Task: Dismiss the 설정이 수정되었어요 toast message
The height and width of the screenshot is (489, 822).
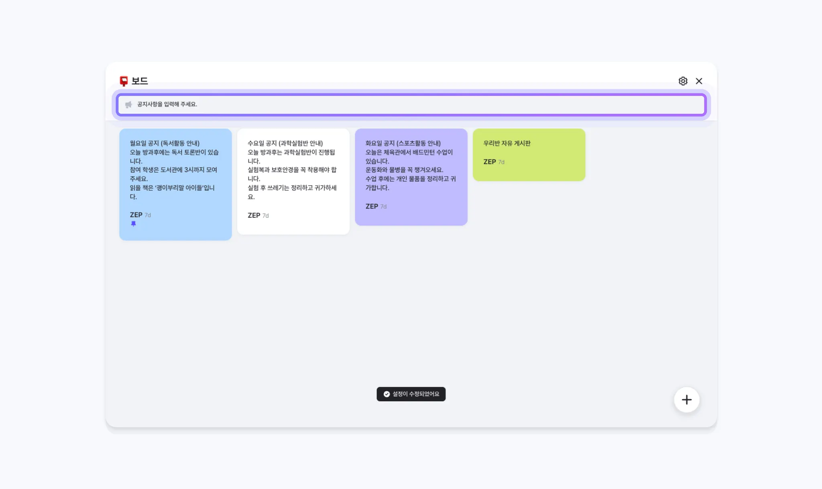Action: point(416,394)
